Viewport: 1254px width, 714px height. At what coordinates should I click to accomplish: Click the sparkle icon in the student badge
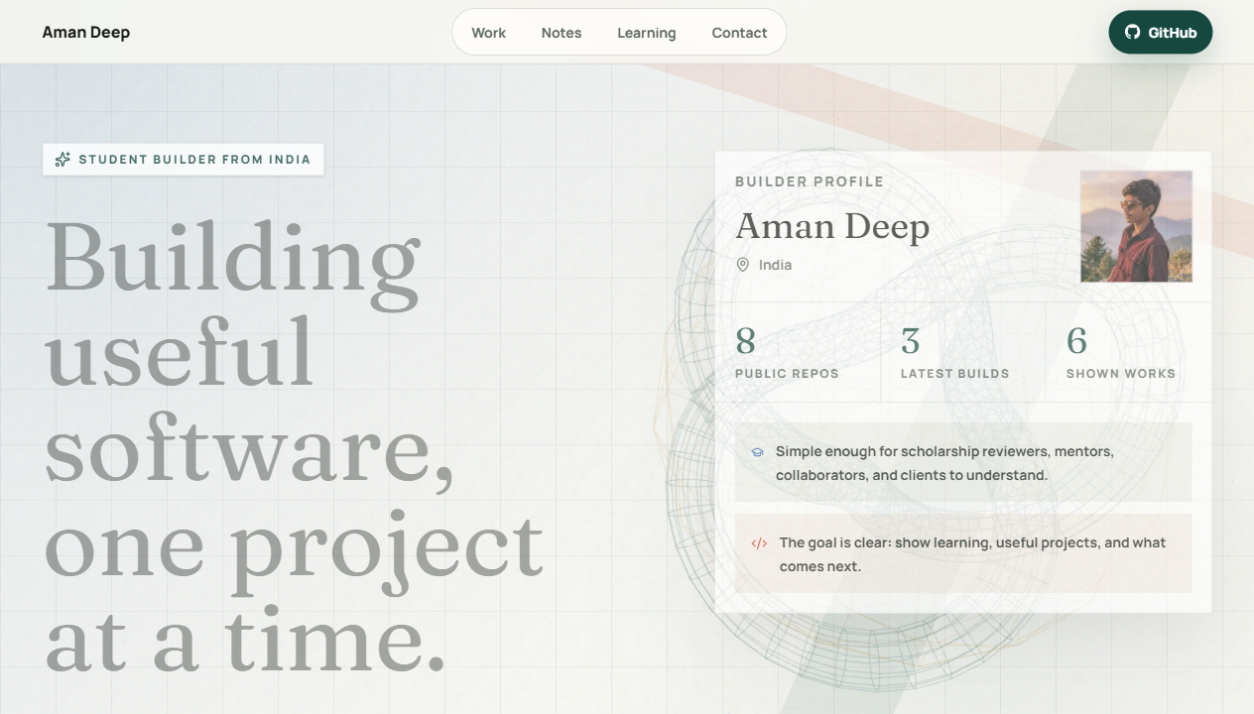click(63, 160)
